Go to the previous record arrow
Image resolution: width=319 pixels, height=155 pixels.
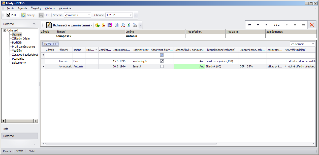[266, 25]
